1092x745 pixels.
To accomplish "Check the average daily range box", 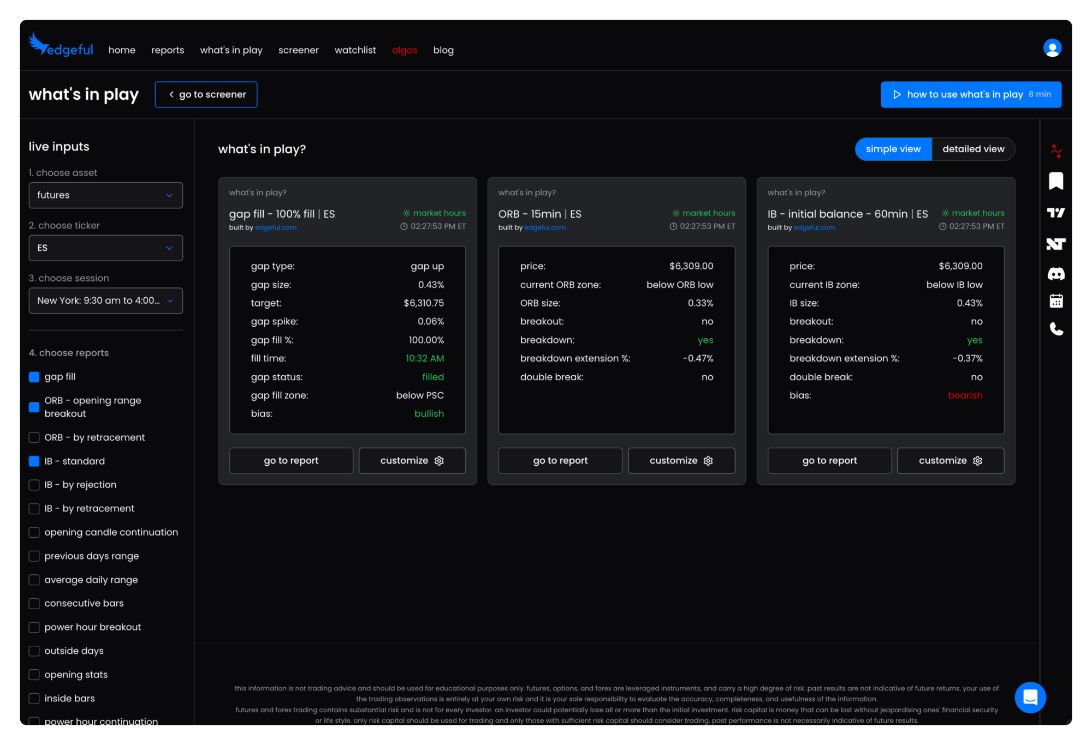I will (34, 580).
